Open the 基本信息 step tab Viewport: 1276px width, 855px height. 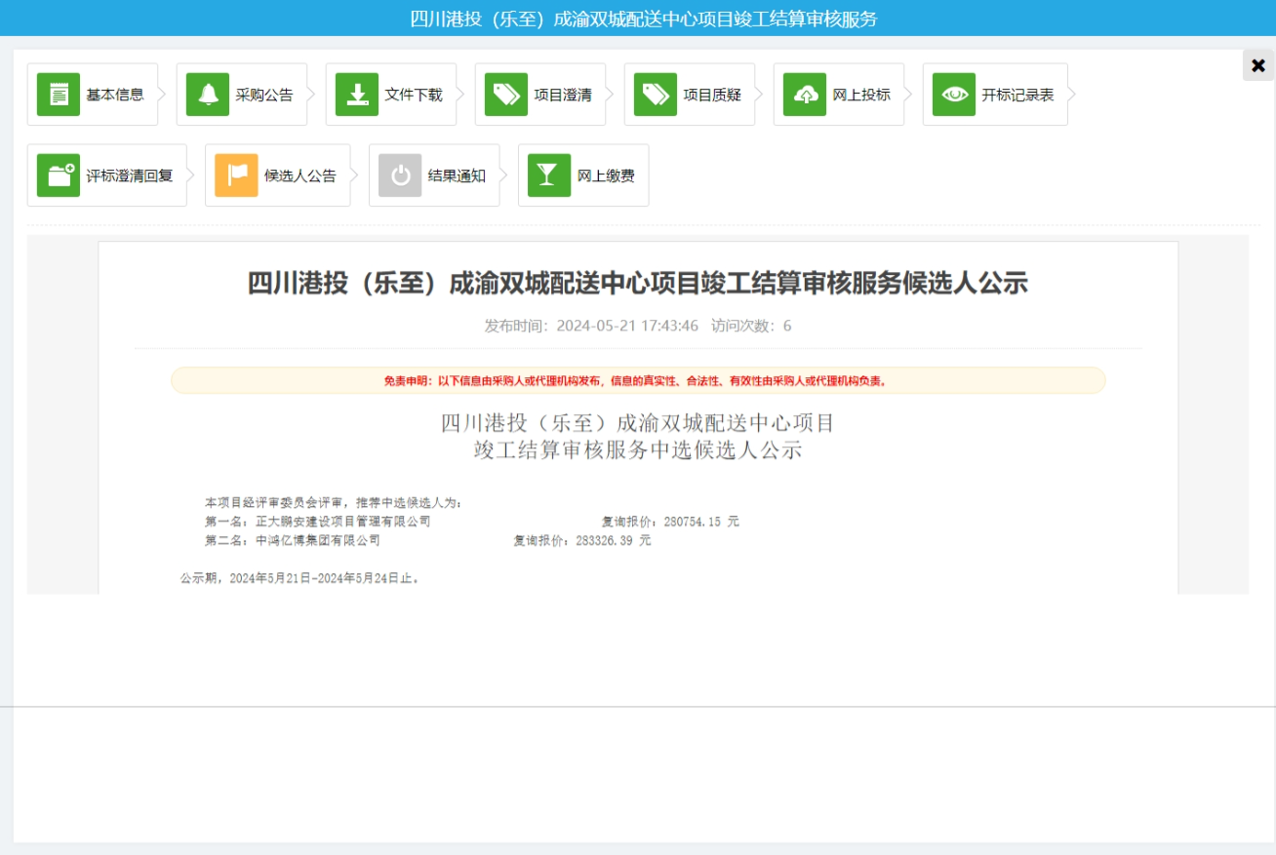(115, 95)
